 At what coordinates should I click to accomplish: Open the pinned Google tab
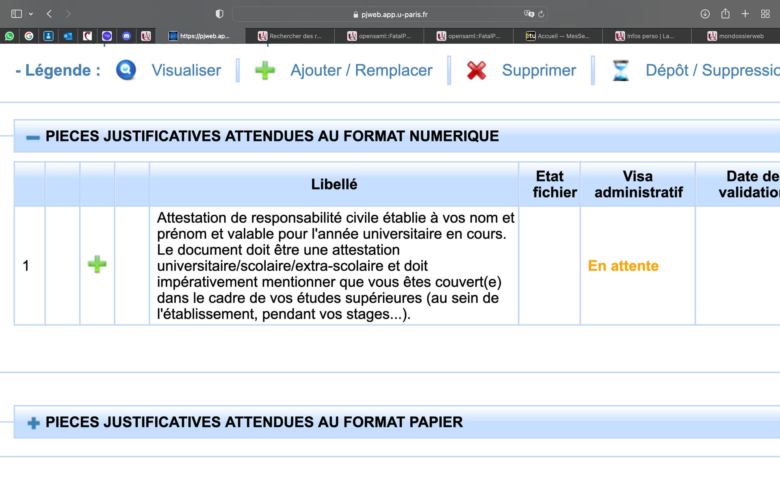point(29,36)
